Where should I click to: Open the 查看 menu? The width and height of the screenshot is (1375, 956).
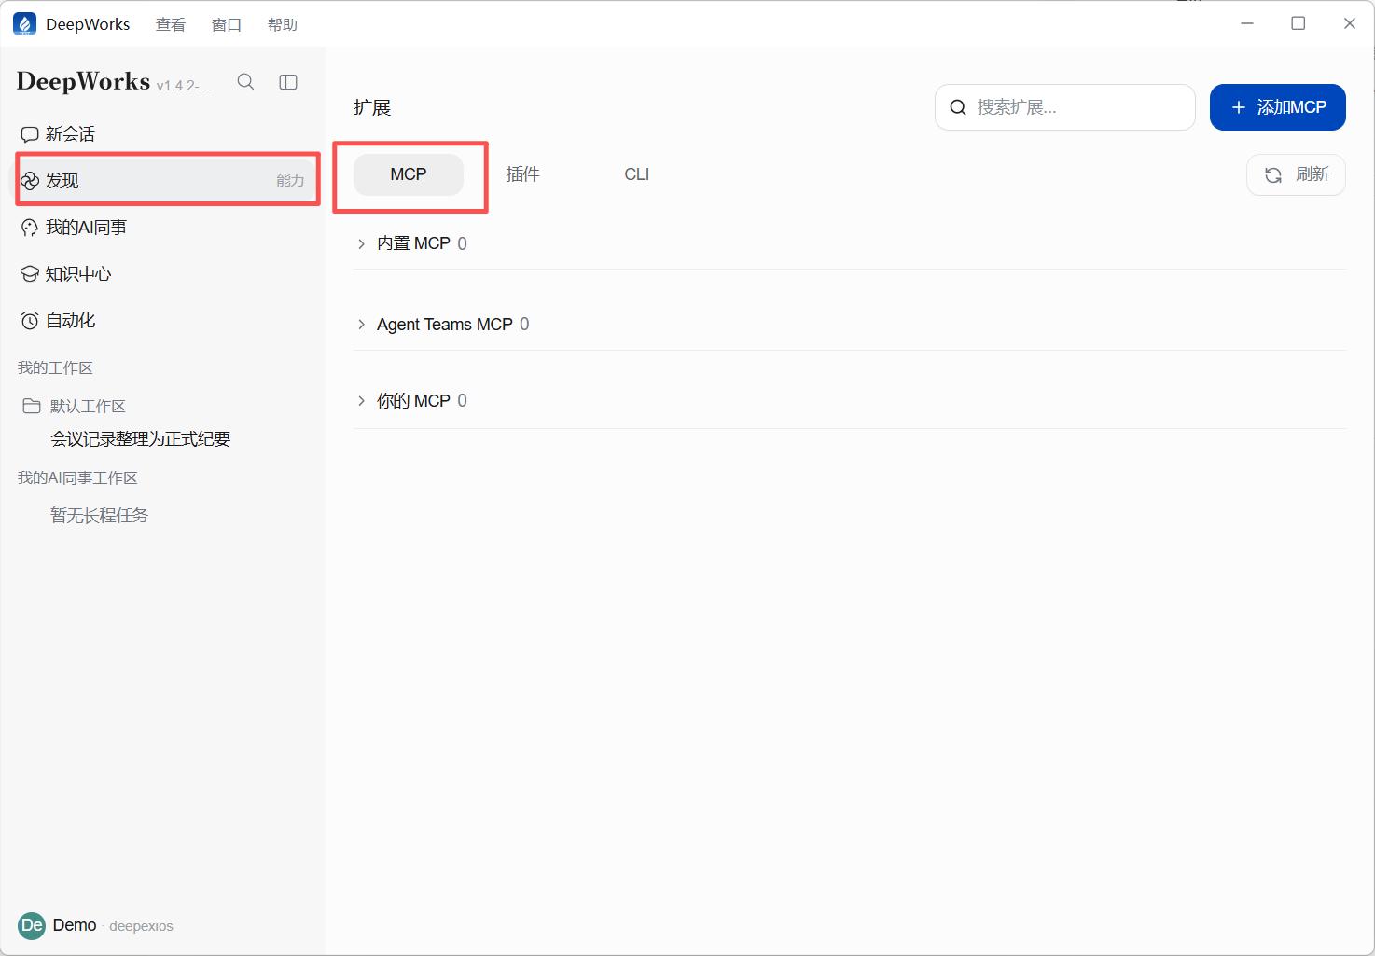coord(171,25)
